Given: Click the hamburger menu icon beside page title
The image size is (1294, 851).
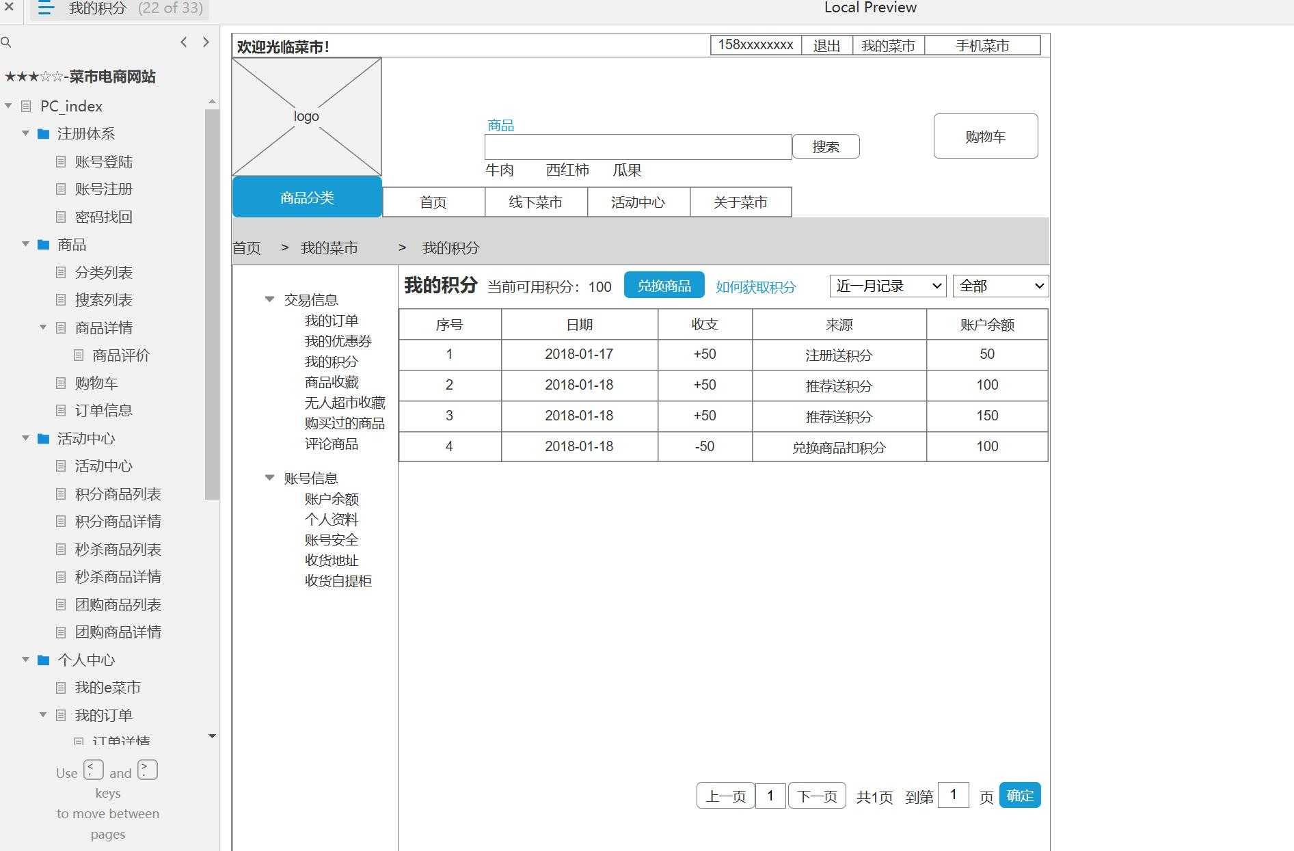Looking at the screenshot, I should tap(46, 8).
